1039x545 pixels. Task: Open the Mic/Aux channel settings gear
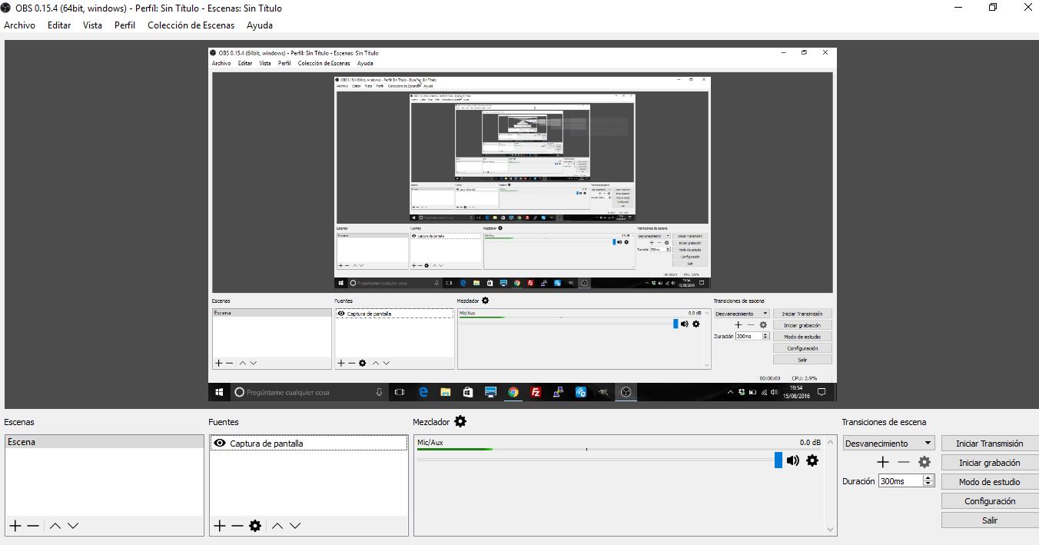812,460
